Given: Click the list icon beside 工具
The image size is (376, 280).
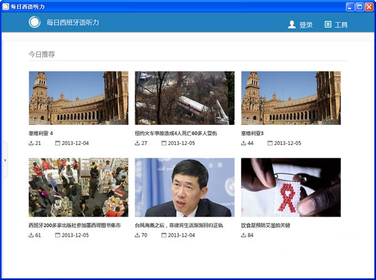Looking at the screenshot, I should click(x=328, y=24).
